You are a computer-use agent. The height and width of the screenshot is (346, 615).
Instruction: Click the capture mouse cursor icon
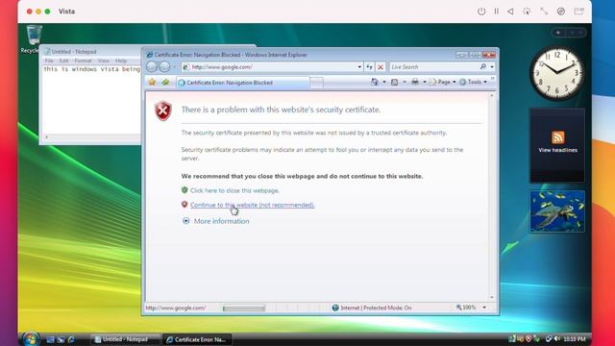point(527,12)
